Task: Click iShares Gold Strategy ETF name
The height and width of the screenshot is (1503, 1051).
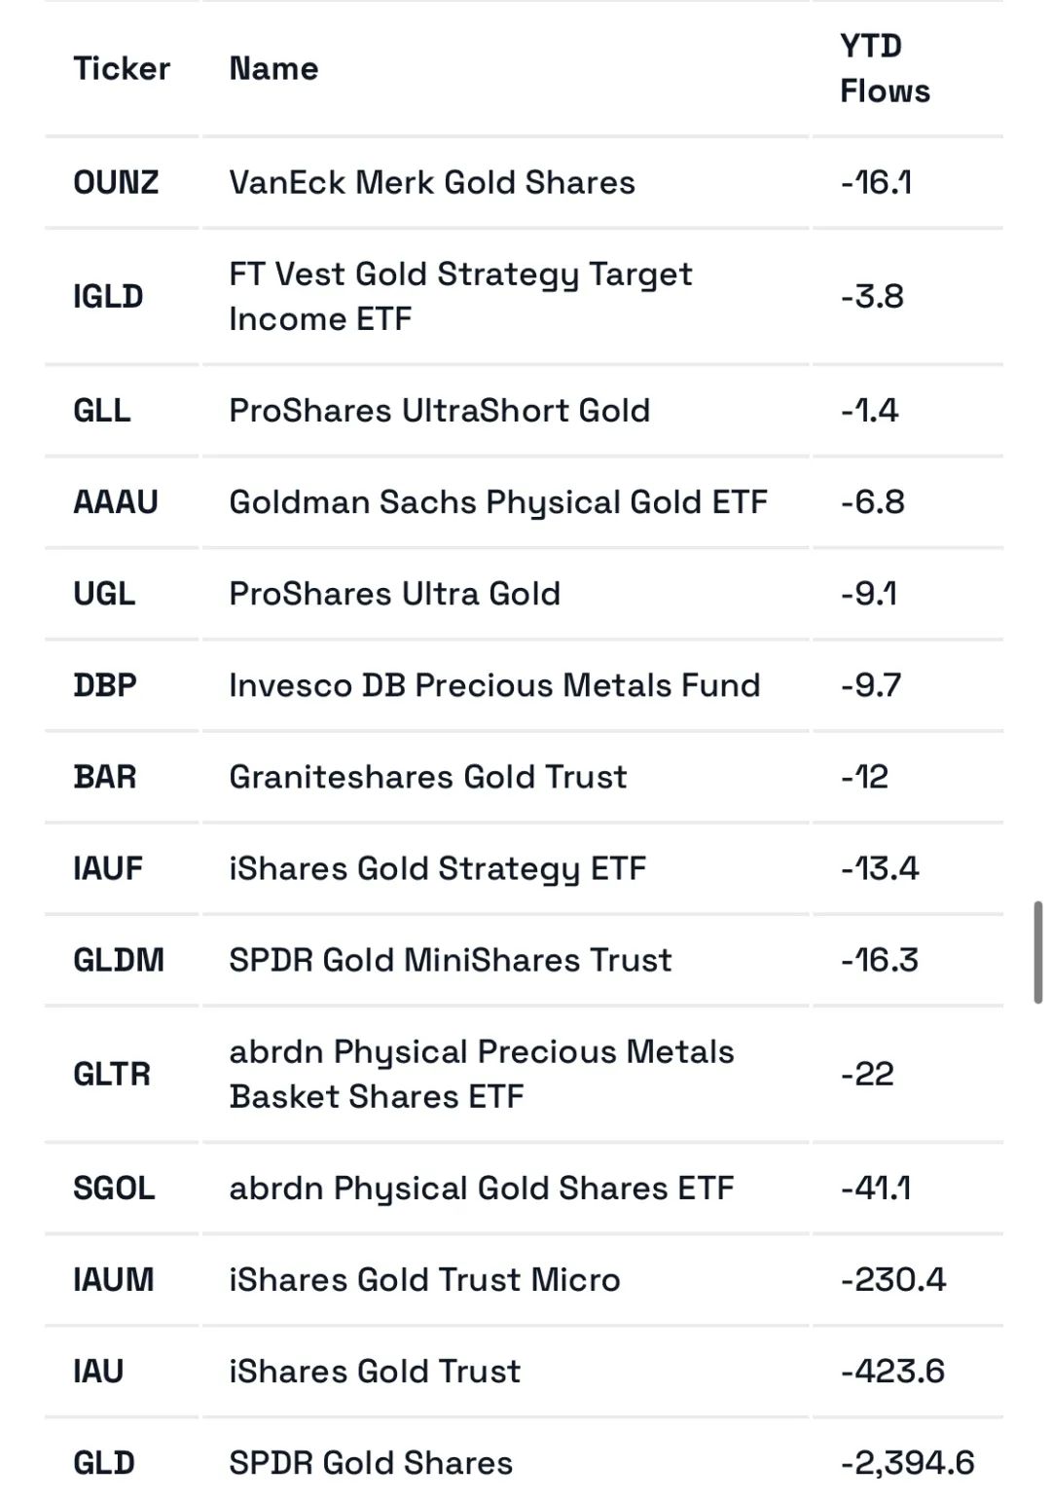Action: tap(438, 868)
